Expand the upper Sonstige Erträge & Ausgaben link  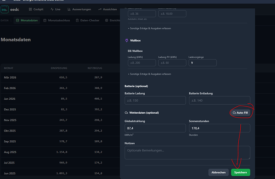coord(149,28)
